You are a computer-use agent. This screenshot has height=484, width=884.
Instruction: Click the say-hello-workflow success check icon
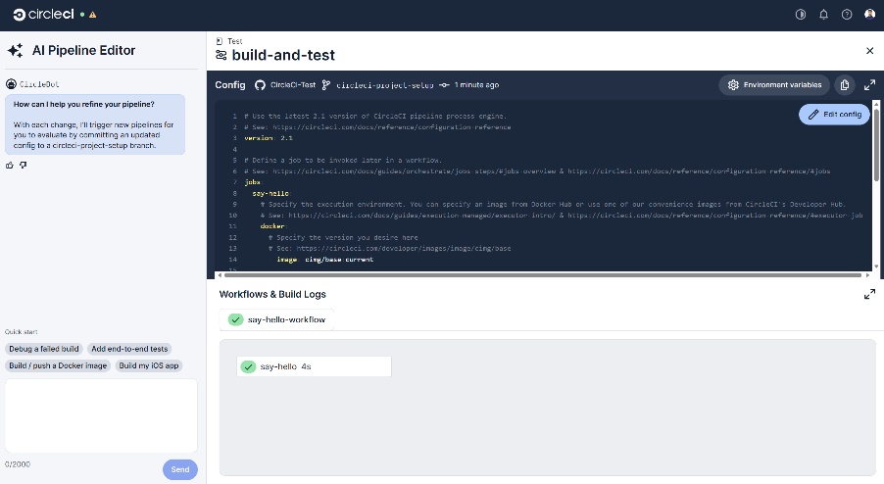point(235,319)
